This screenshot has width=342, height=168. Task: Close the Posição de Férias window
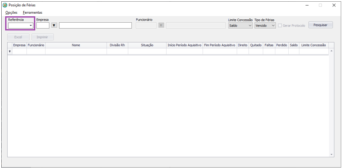[x=334, y=6]
